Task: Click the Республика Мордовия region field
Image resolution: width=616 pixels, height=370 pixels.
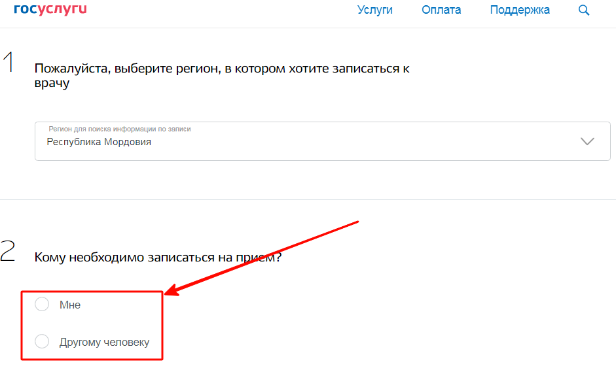Action: coord(323,141)
